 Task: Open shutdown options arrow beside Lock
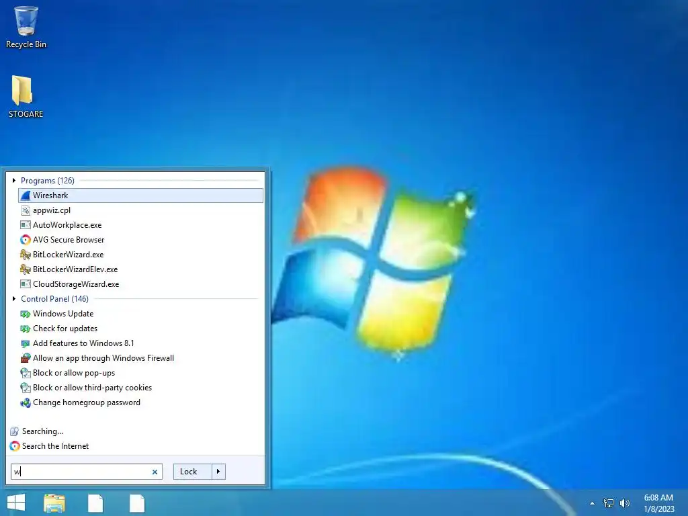[x=218, y=472]
